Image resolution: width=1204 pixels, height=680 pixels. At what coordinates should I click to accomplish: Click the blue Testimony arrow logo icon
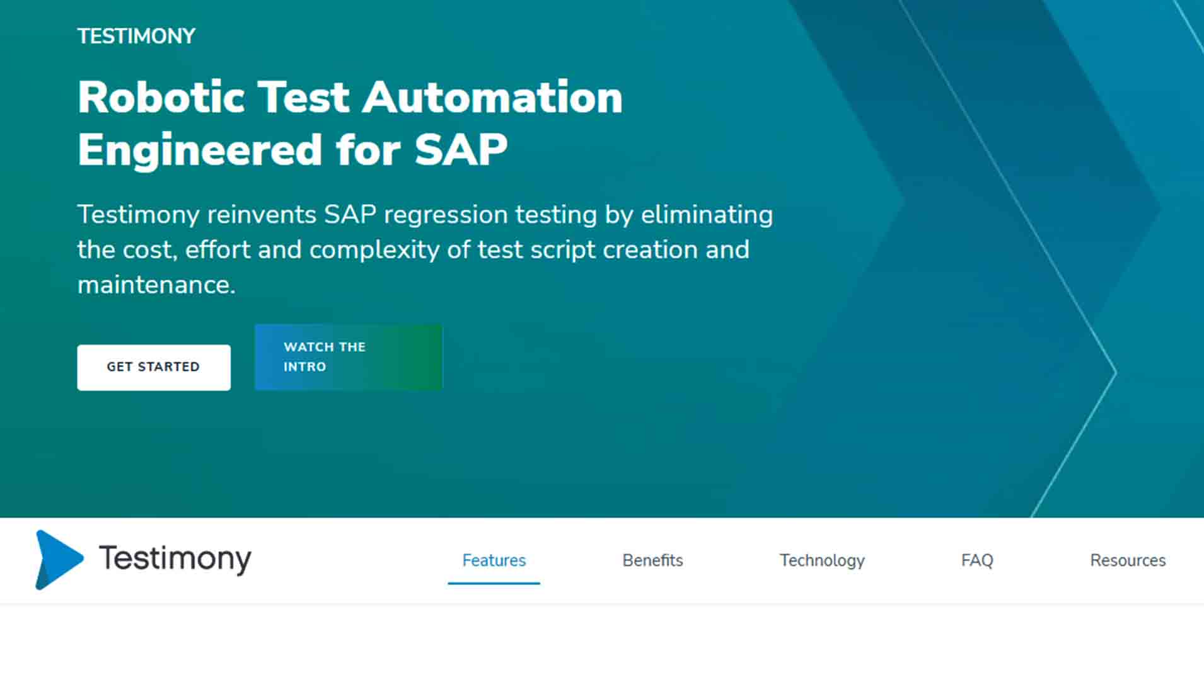58,559
